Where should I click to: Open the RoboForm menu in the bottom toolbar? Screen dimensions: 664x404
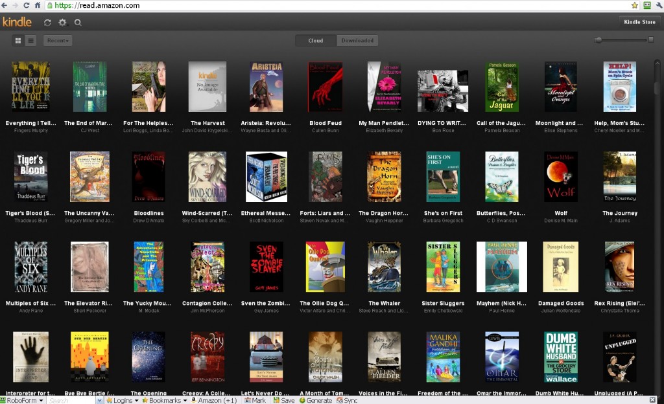tap(22, 400)
